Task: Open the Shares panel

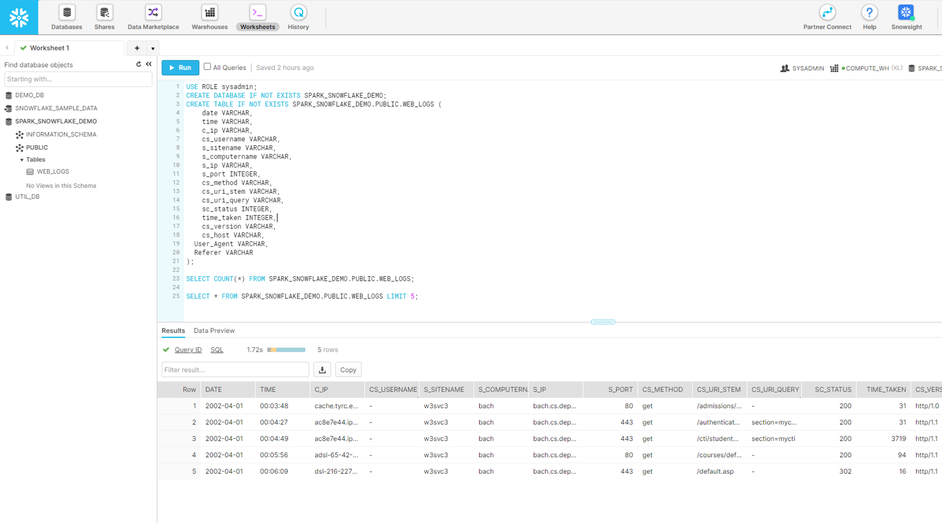Action: (104, 17)
